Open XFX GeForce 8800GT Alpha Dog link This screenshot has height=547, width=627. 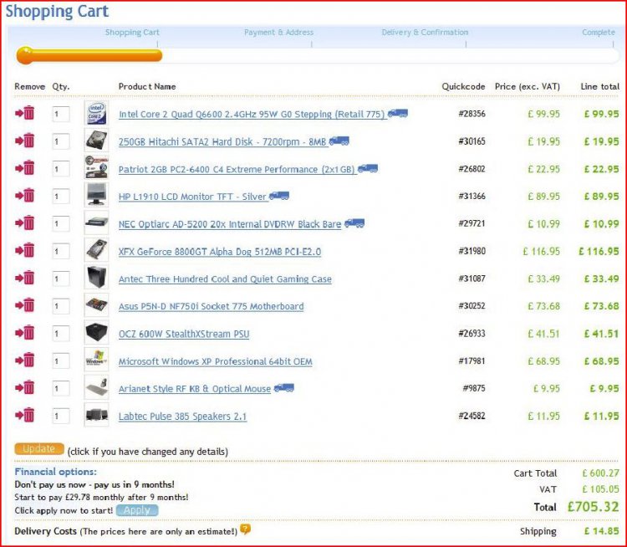coord(220,252)
